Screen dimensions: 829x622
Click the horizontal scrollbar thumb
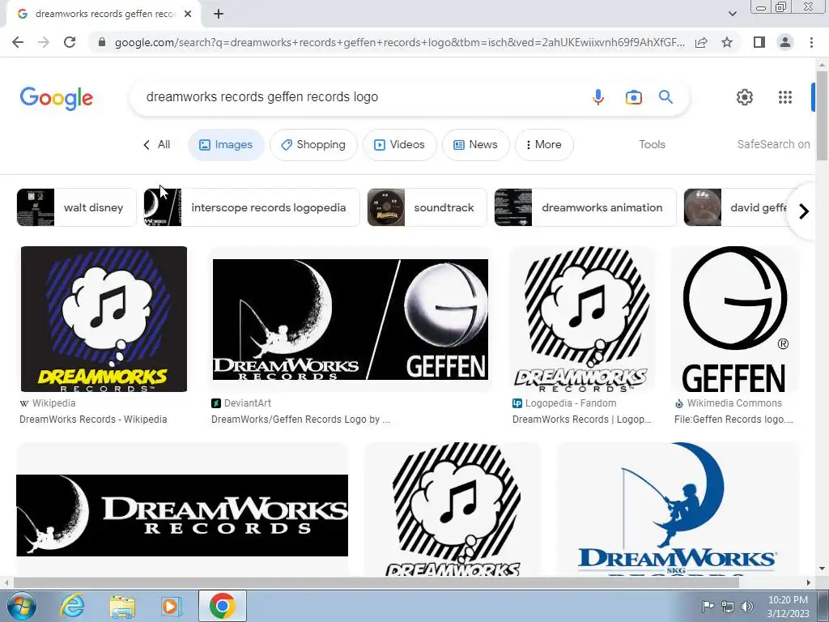tap(376, 582)
